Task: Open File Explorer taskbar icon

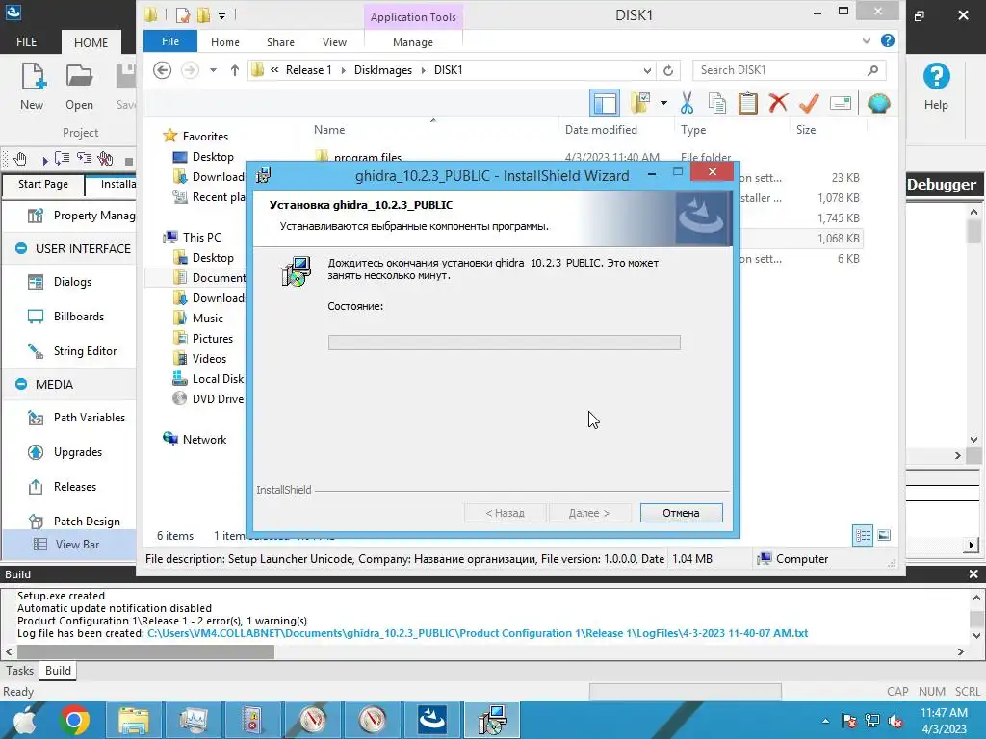Action: (133, 720)
